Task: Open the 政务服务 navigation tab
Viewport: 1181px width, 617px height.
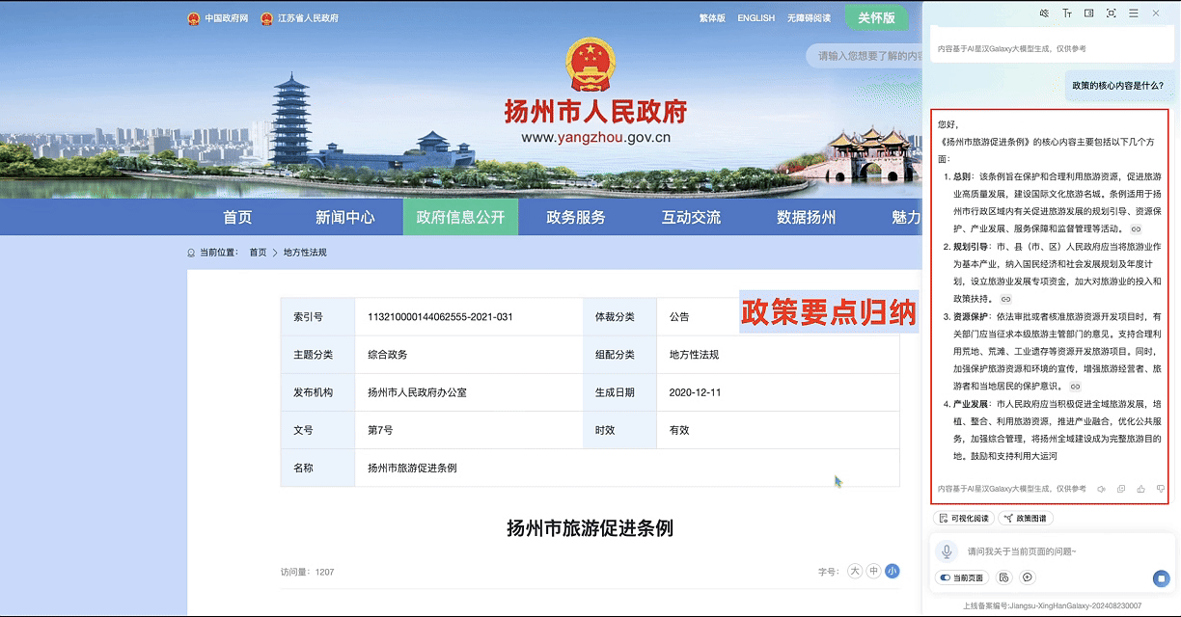Action: tap(576, 217)
